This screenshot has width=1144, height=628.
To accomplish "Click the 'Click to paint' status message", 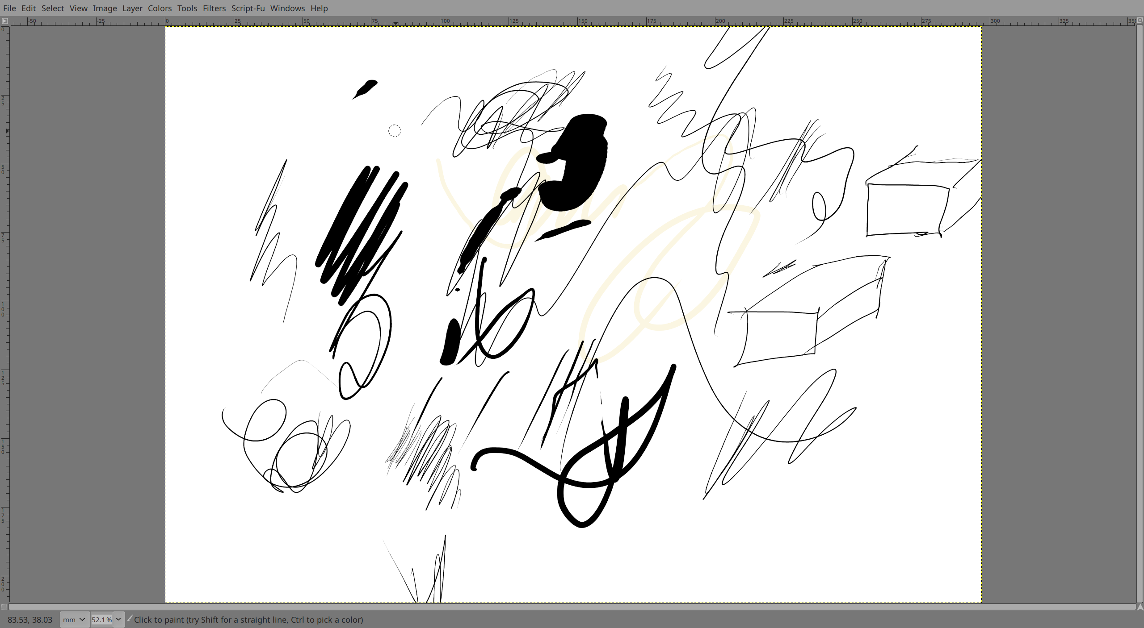I will click(248, 620).
